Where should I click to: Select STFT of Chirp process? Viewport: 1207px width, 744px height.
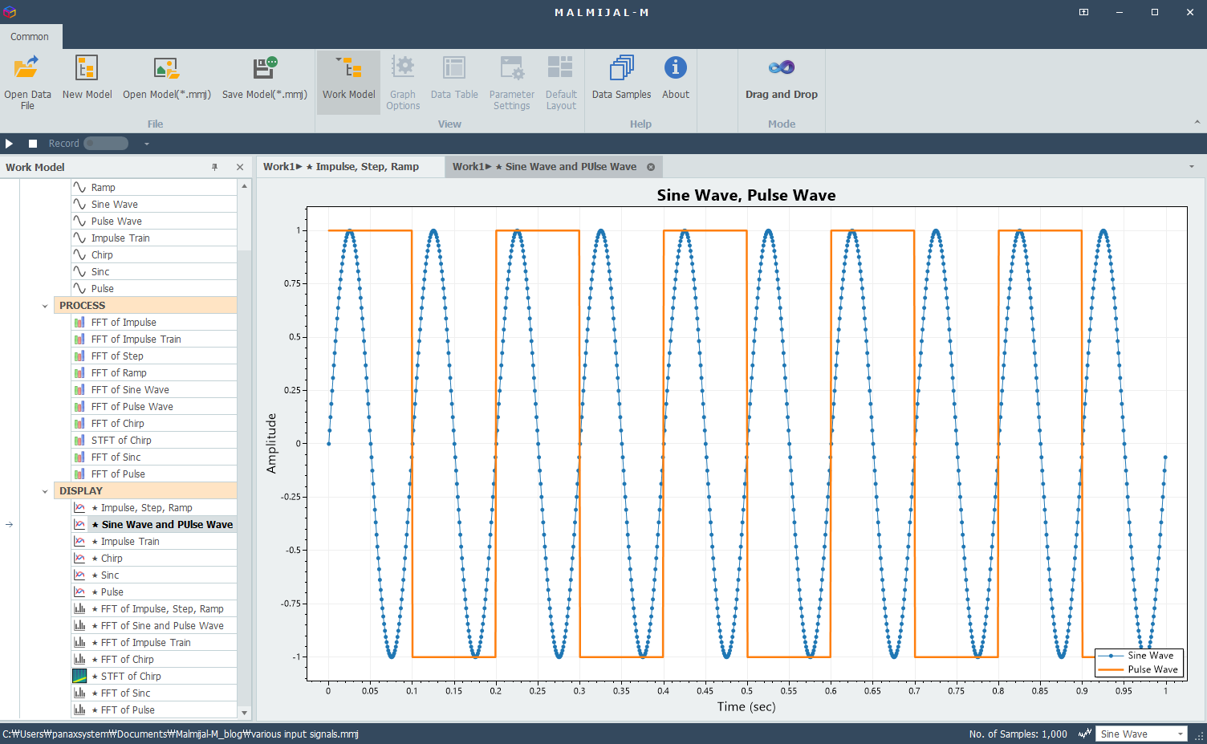(154, 441)
